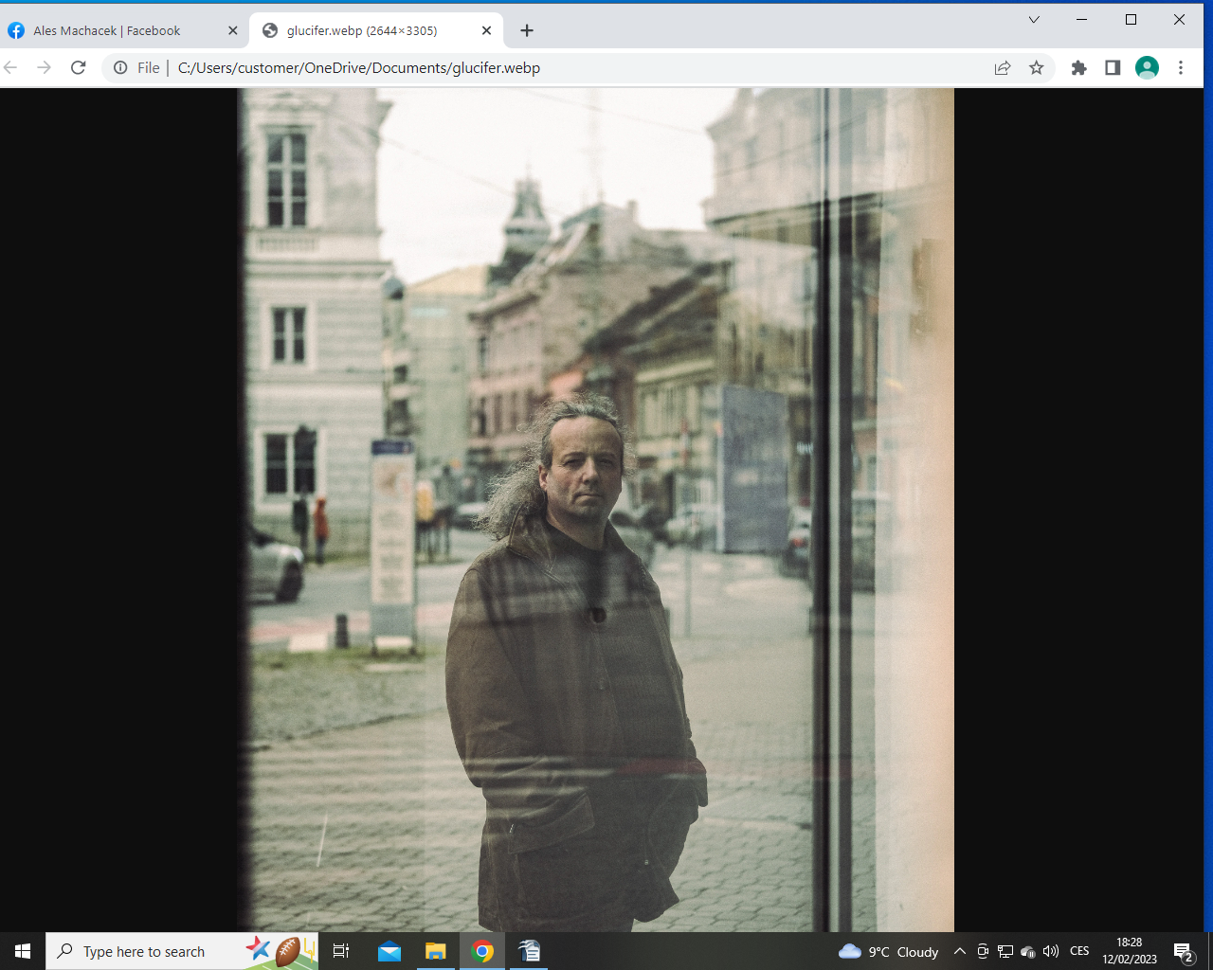Viewport: 1213px width, 970px height.
Task: Reload the page with the refresh icon
Action: click(x=79, y=67)
